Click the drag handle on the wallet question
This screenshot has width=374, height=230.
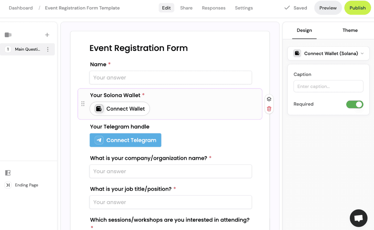(83, 104)
